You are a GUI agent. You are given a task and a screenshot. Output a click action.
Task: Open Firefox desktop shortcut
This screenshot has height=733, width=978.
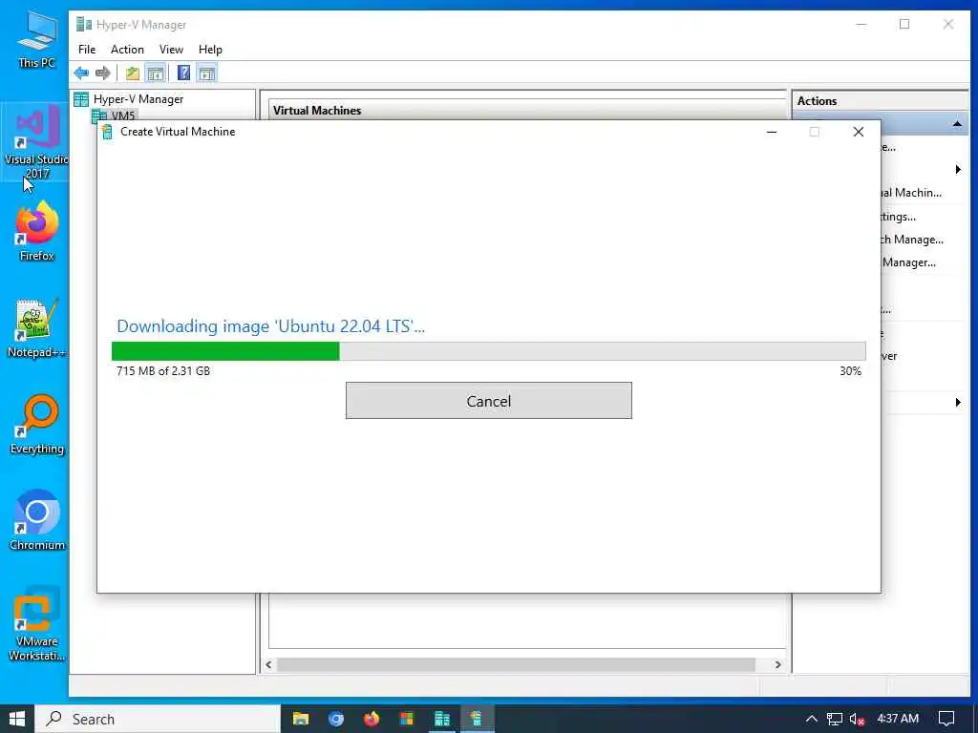37,231
